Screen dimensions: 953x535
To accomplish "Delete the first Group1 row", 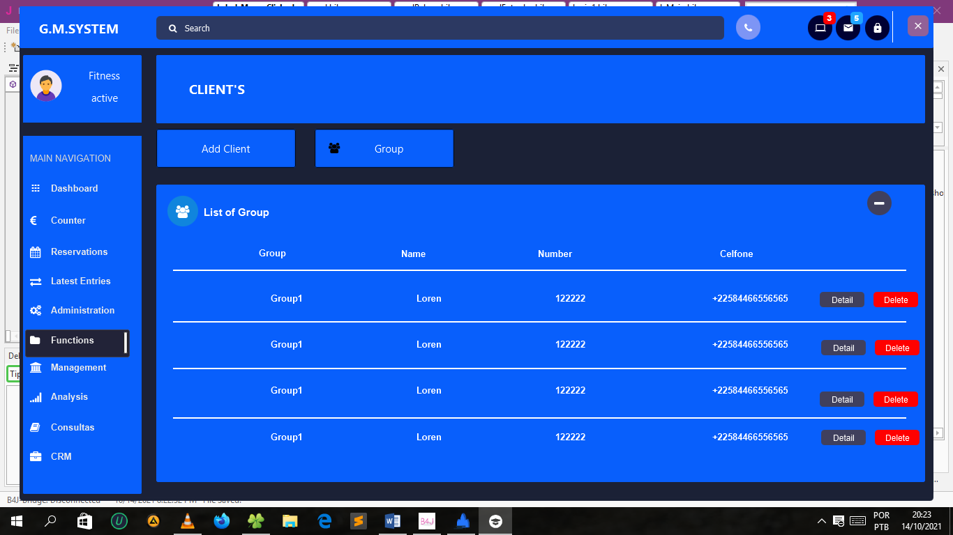I will (x=896, y=300).
